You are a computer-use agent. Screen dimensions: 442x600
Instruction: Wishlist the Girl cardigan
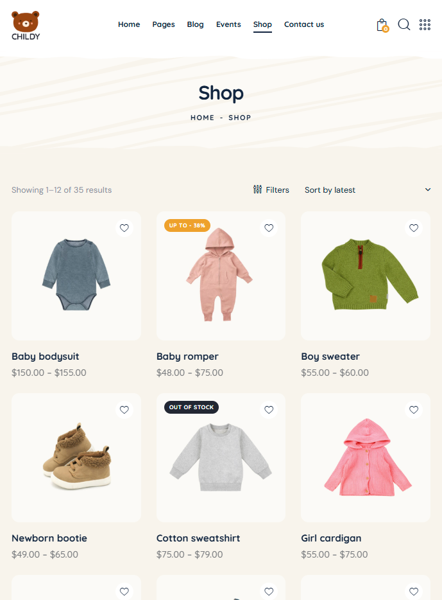(414, 410)
